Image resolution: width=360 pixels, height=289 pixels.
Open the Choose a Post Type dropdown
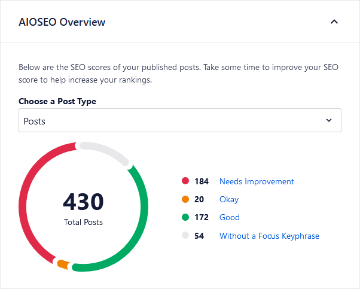[x=179, y=120]
